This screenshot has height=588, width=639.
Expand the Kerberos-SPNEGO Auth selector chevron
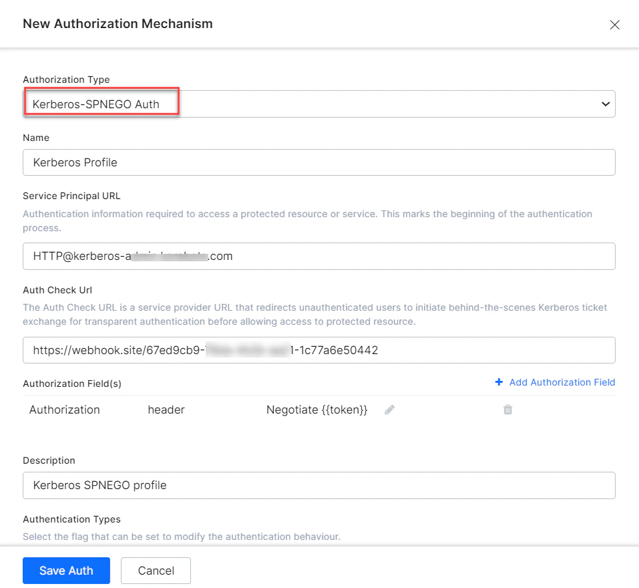[x=606, y=104]
